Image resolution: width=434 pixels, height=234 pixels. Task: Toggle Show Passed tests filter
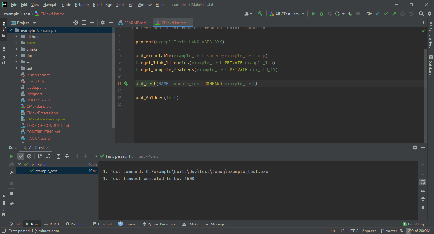[x=21, y=156]
